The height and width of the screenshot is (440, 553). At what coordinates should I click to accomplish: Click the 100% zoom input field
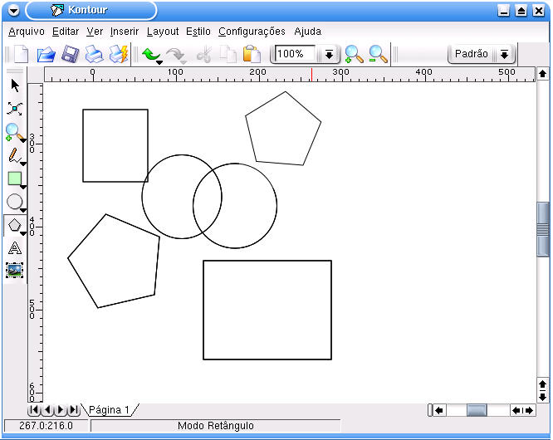(x=295, y=54)
